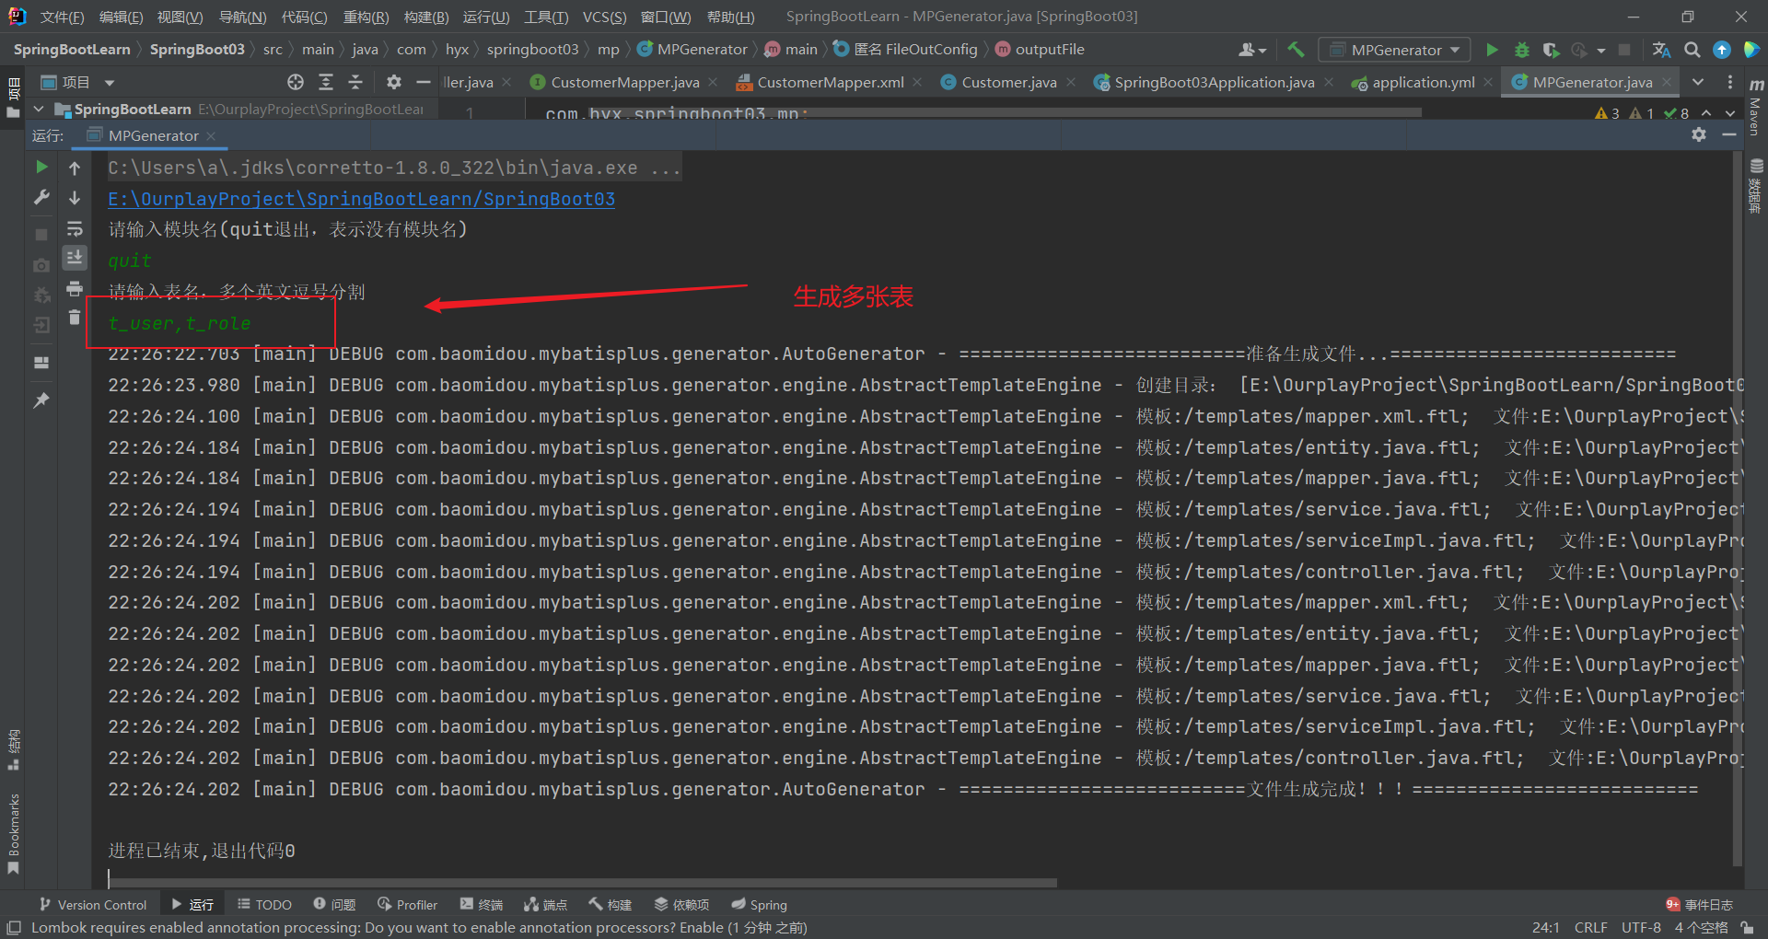Click the Run panel stop square
The image size is (1768, 939).
coord(41,235)
